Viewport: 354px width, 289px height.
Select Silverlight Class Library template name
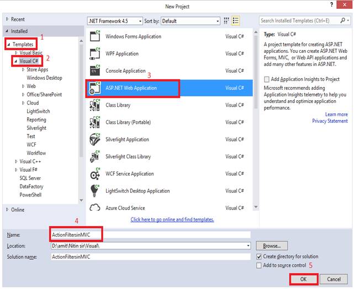[x=128, y=156]
